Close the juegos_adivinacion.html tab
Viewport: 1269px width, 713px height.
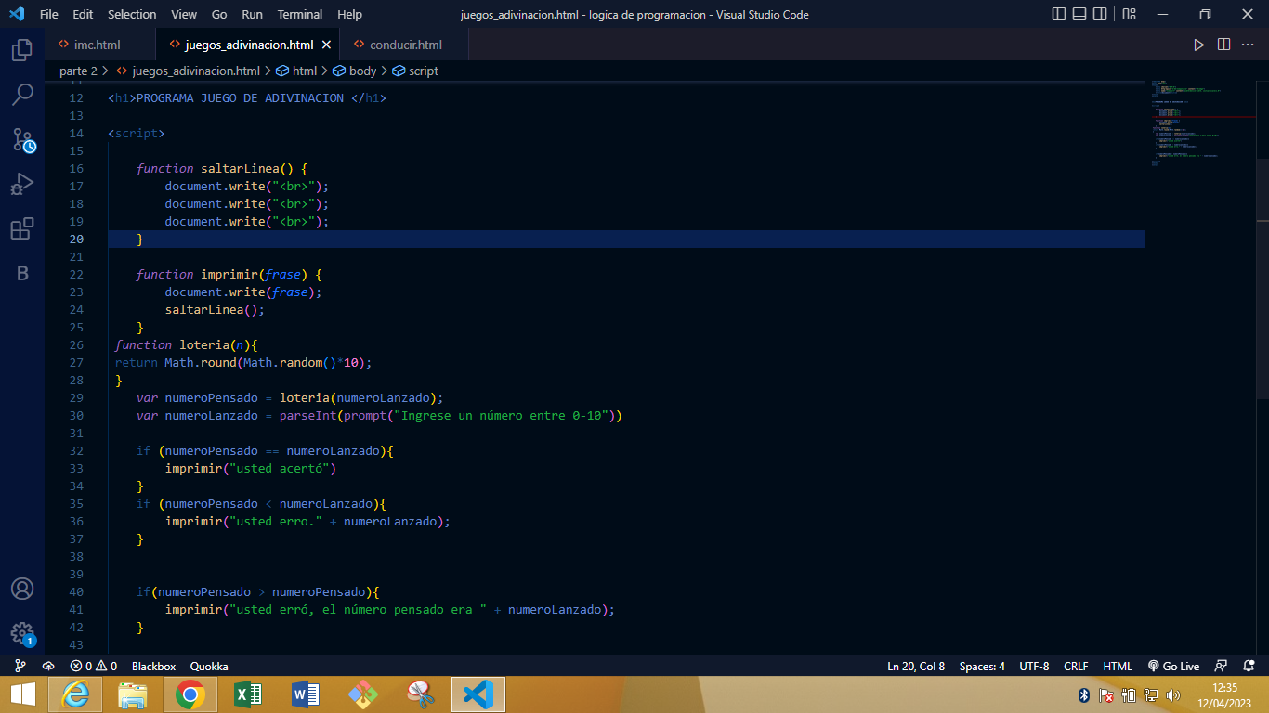pyautogui.click(x=326, y=45)
